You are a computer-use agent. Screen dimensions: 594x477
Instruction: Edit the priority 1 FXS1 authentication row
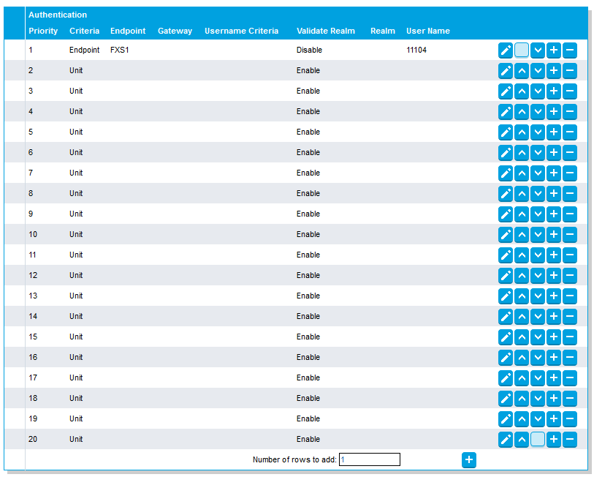click(x=505, y=50)
